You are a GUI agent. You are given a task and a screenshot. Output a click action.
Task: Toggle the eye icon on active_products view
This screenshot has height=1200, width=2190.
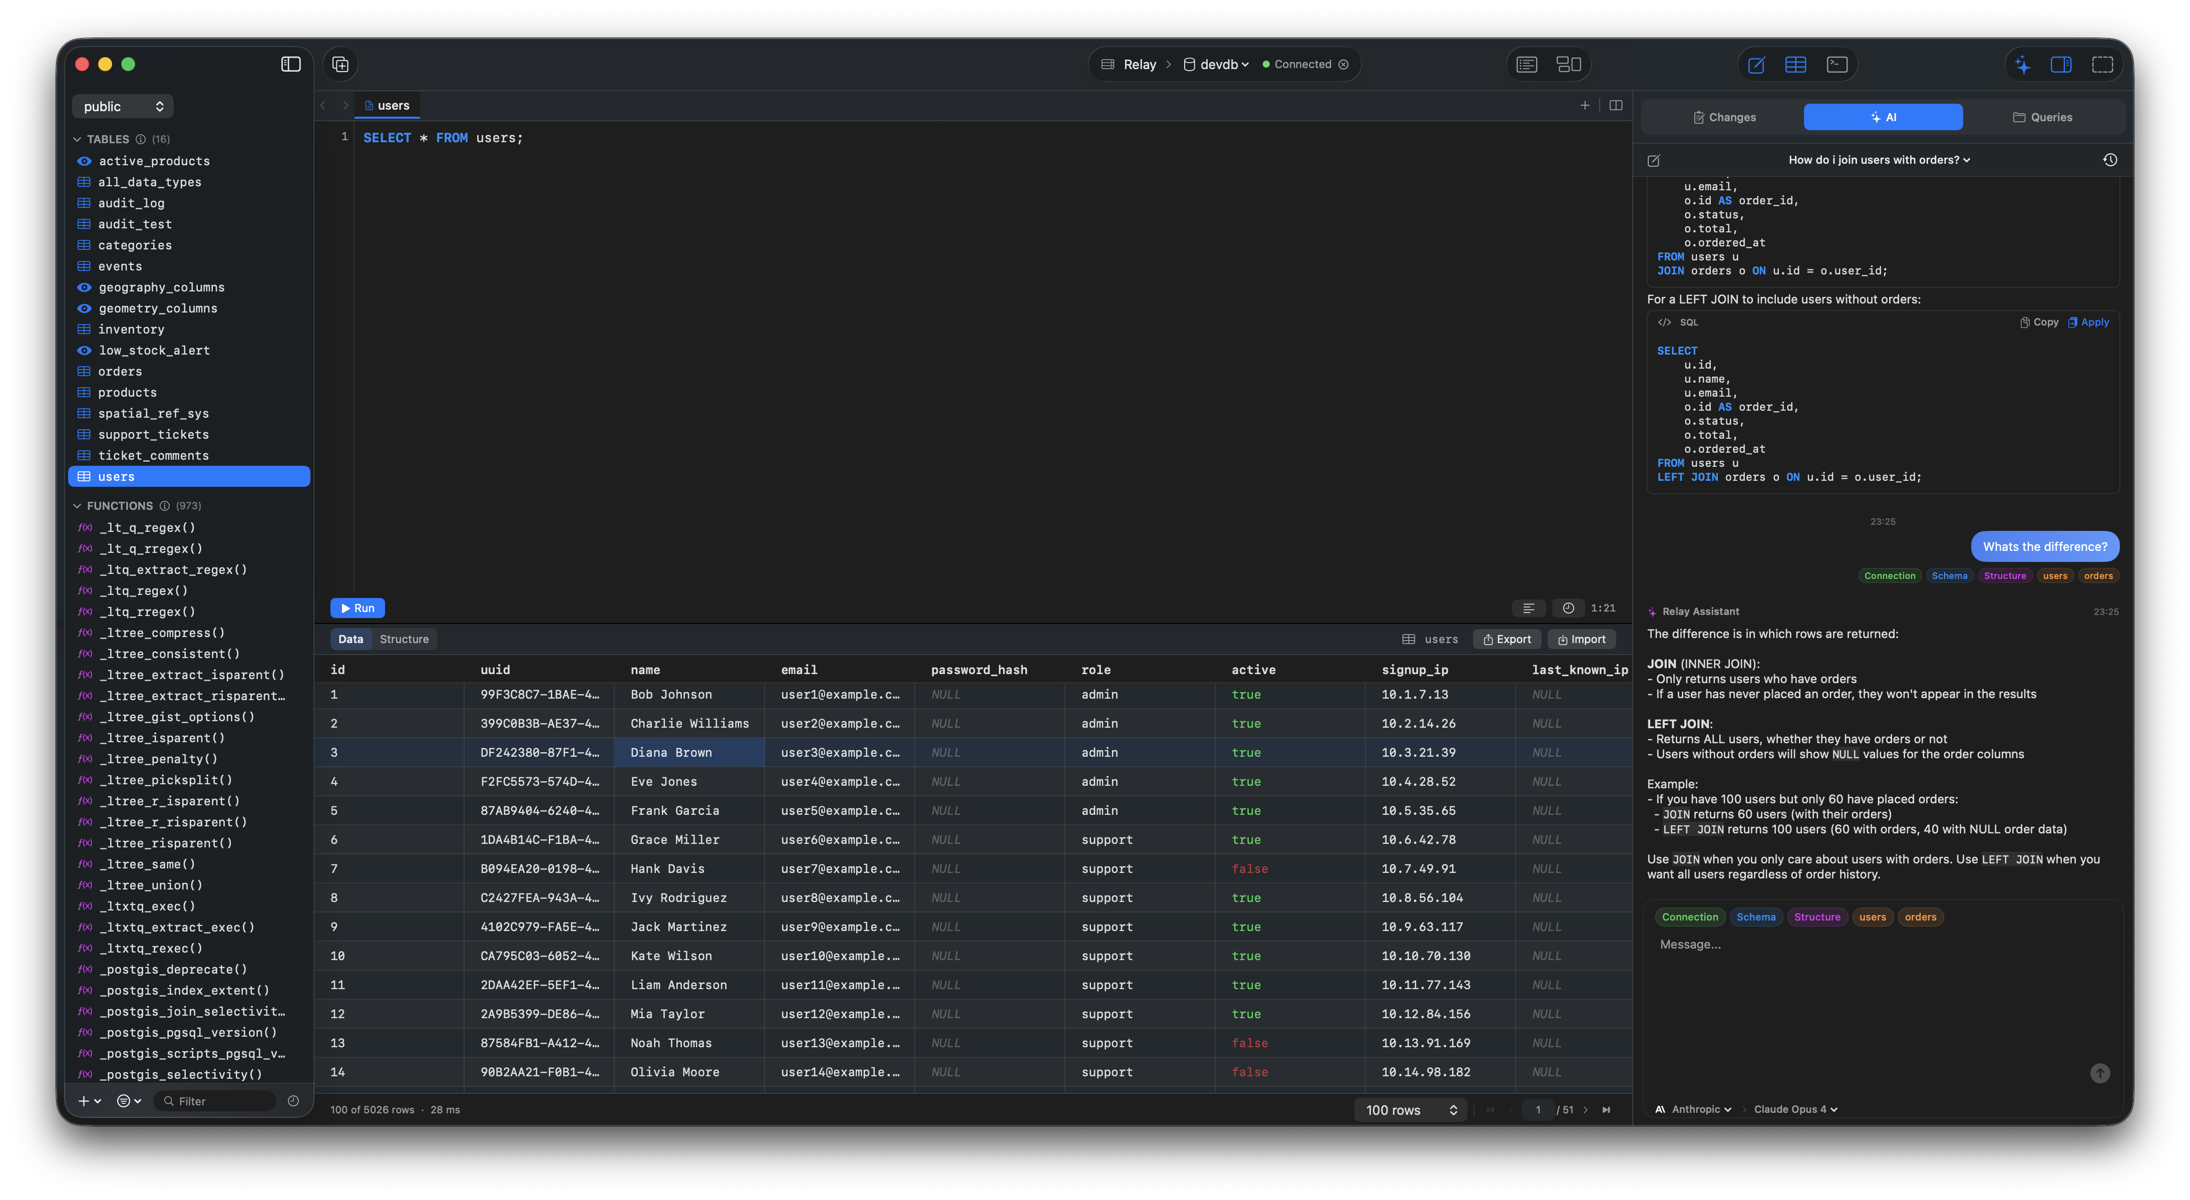[x=83, y=161]
